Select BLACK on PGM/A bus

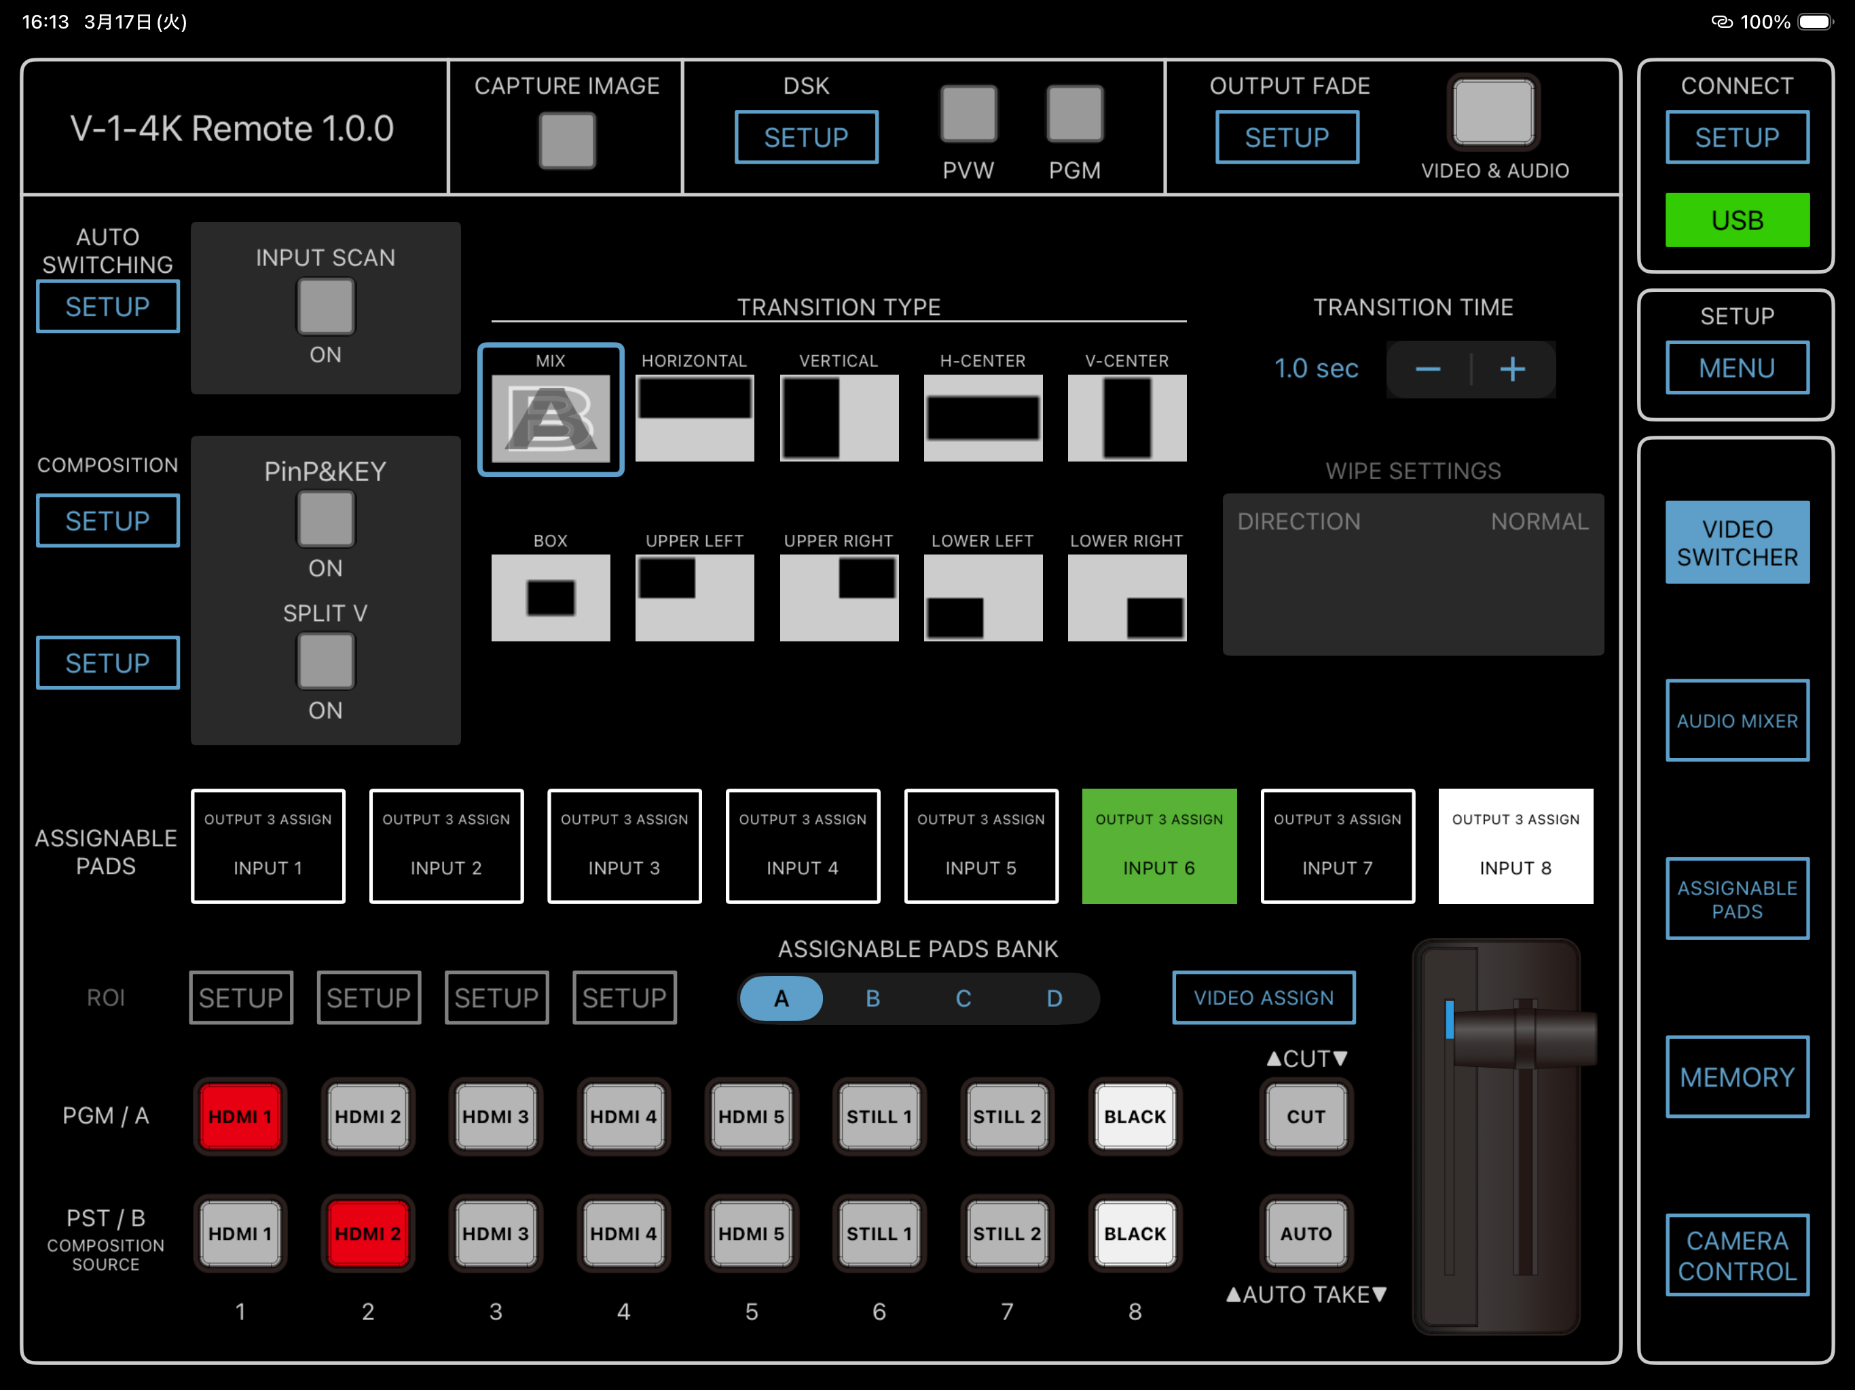(x=1135, y=1116)
